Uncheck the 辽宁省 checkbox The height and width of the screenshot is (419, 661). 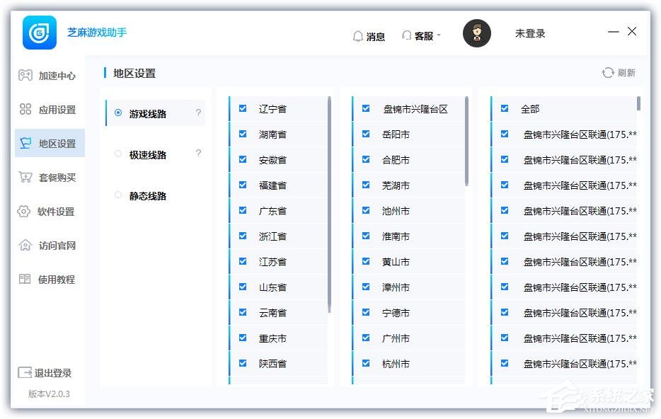pyautogui.click(x=243, y=109)
